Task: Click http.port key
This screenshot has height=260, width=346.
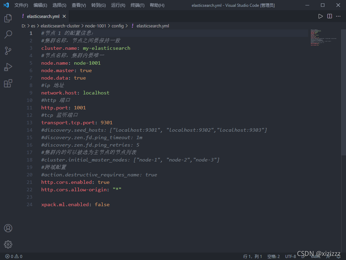Action: [54, 108]
